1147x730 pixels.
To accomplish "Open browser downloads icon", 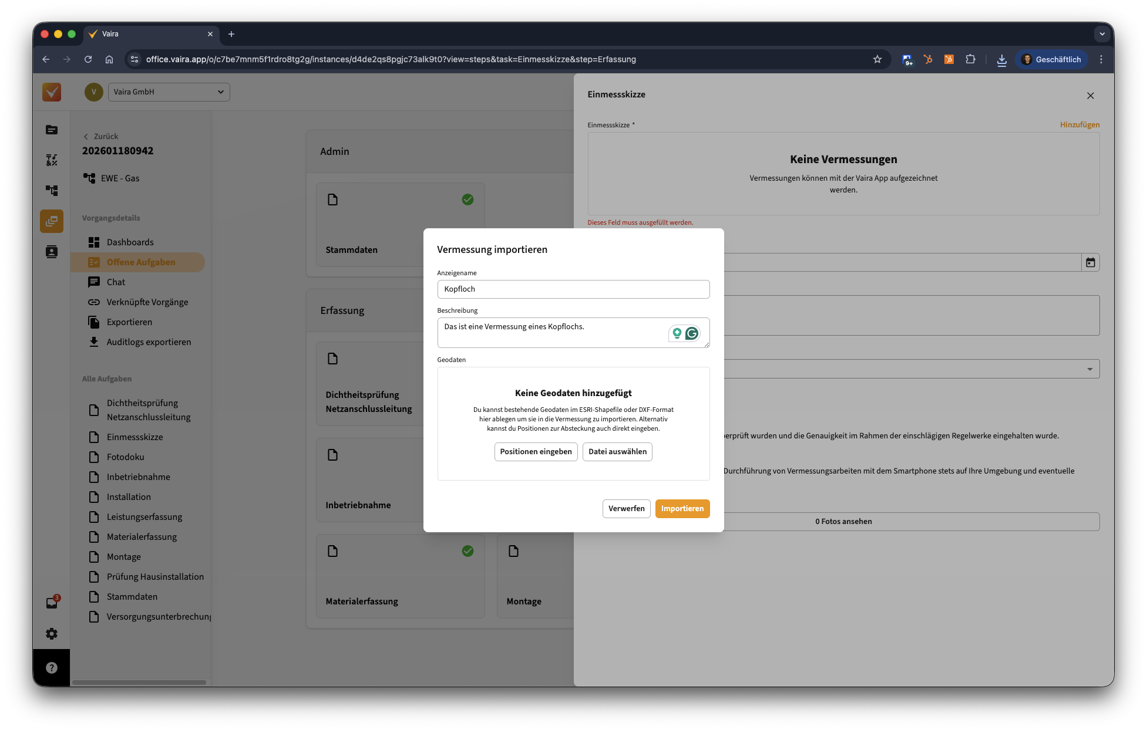I will click(x=1001, y=59).
